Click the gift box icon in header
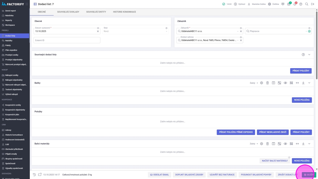The image size is (318, 179). click(x=289, y=4)
